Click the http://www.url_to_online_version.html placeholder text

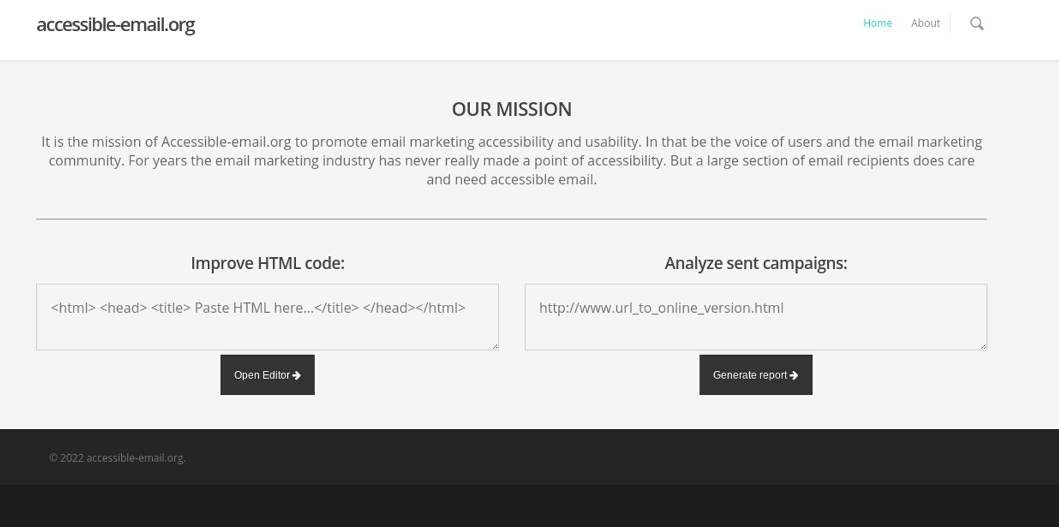662,307
